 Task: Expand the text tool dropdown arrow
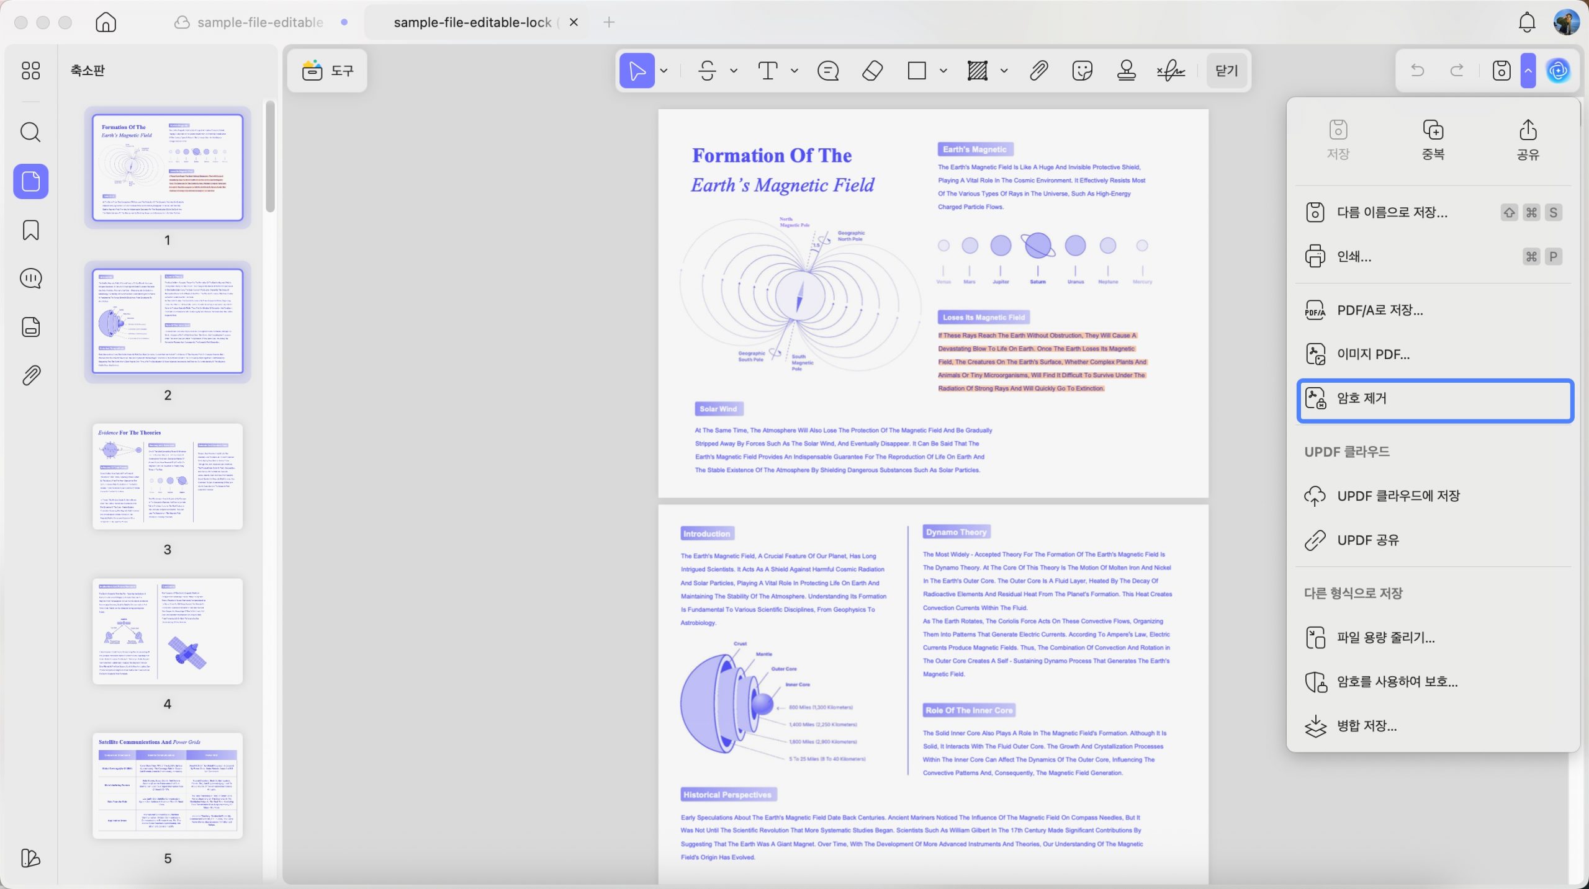pyautogui.click(x=794, y=71)
